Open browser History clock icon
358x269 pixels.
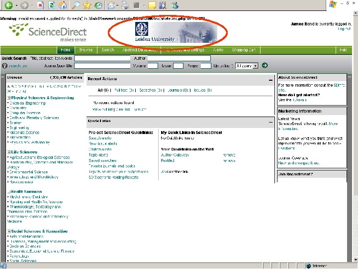point(98,5)
